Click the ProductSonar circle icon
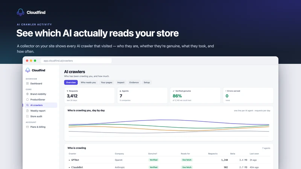 tap(27, 100)
